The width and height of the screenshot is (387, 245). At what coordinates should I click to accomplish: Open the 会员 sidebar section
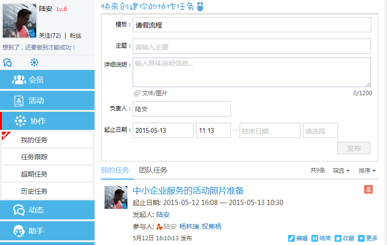(x=47, y=80)
